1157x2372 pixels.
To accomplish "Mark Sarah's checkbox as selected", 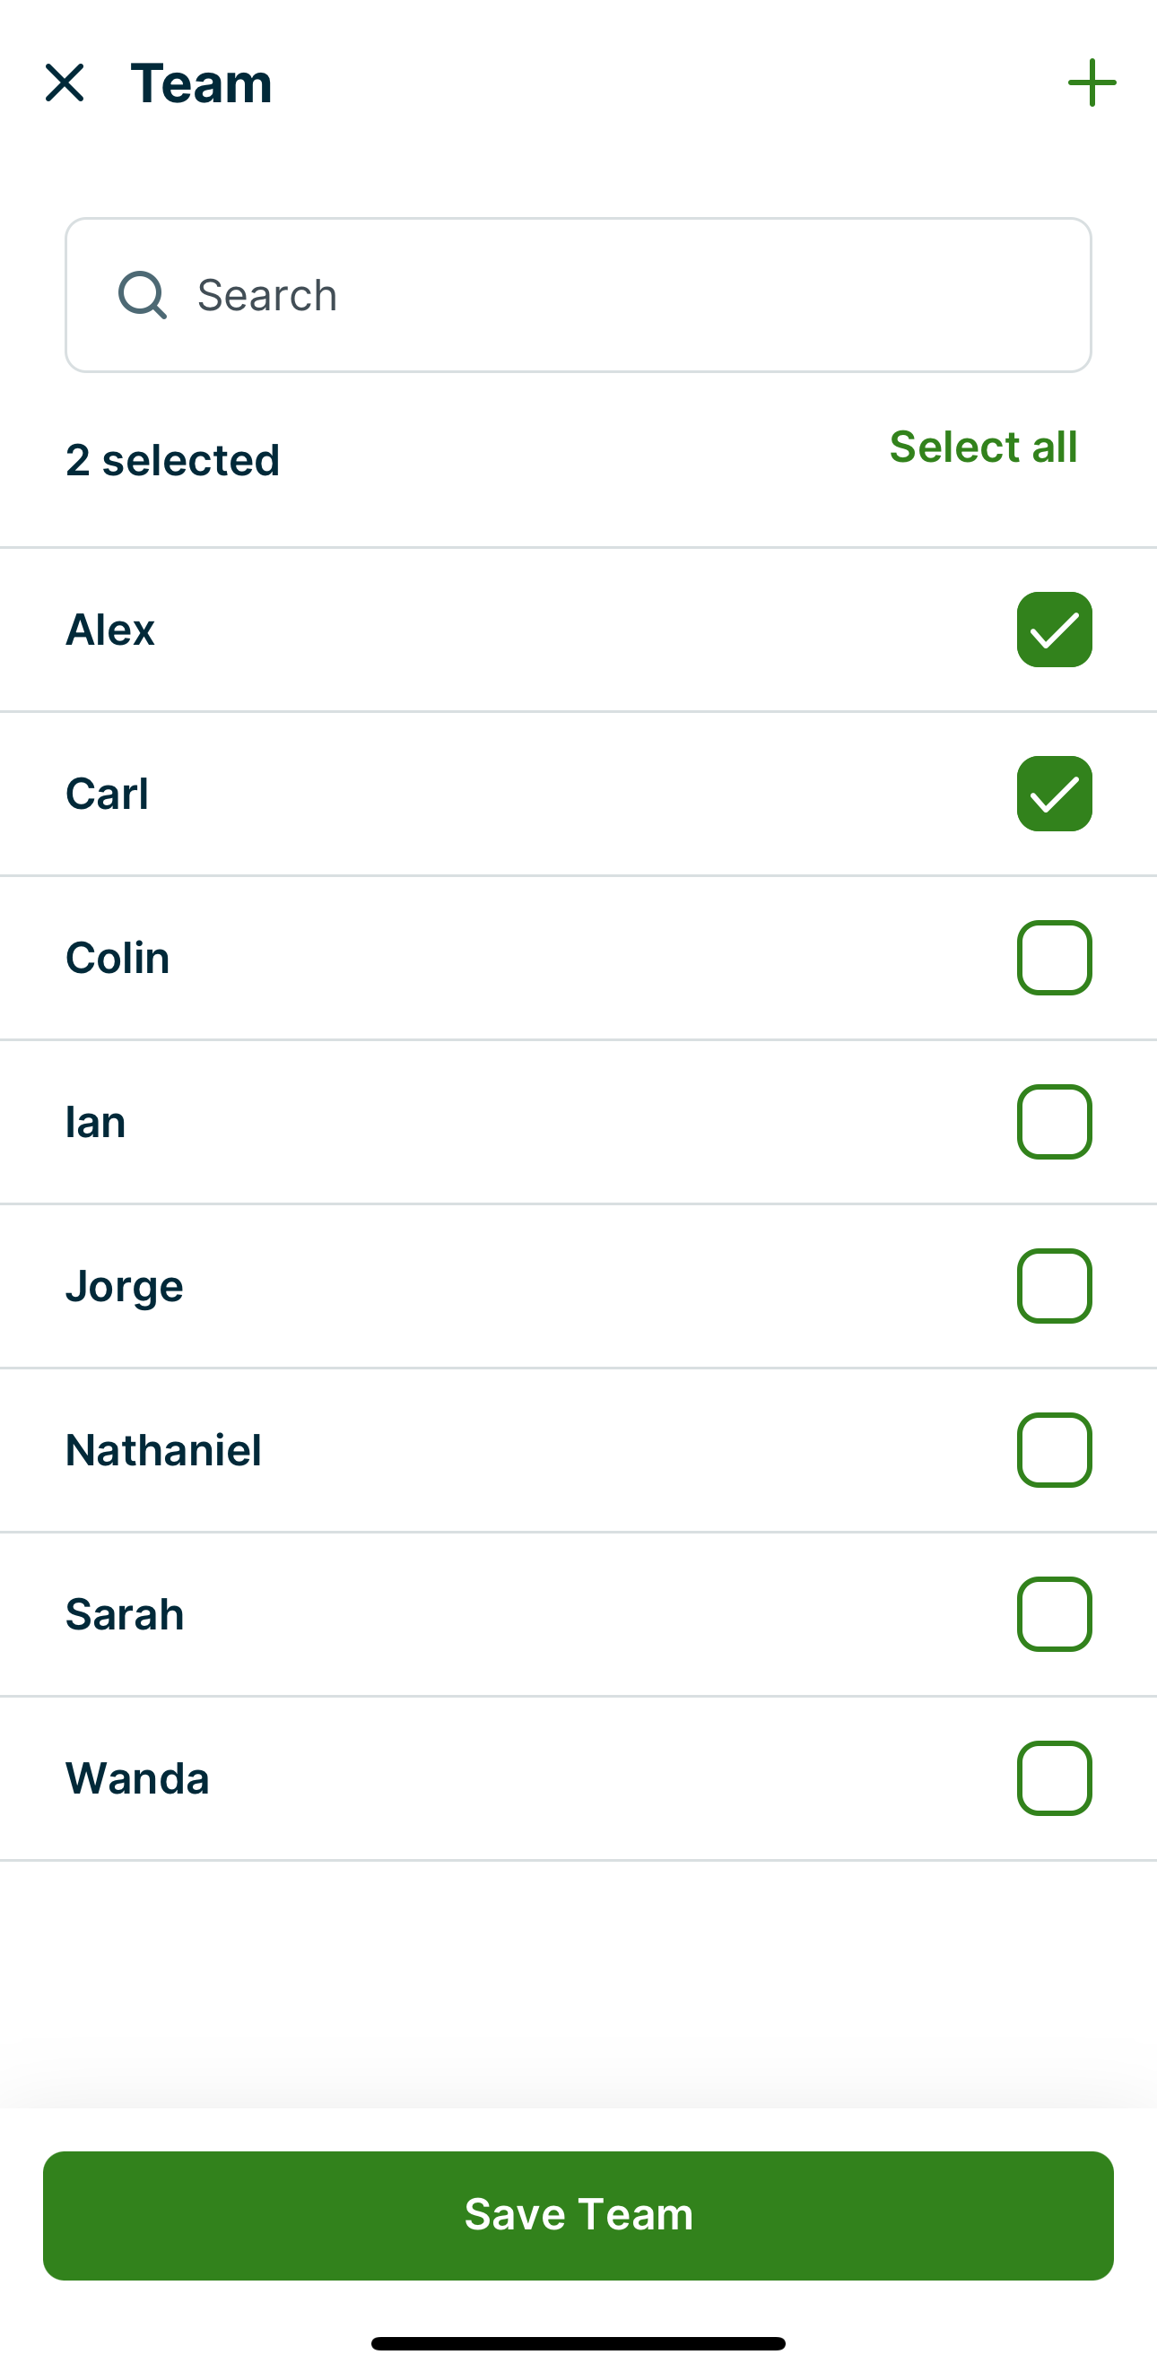I will tap(1054, 1614).
